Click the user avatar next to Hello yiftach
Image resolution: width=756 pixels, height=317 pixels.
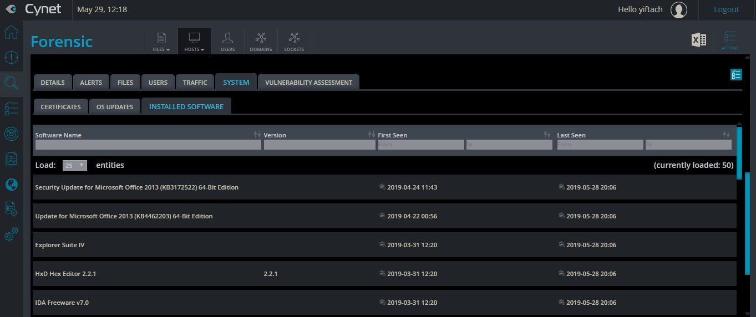(x=679, y=9)
